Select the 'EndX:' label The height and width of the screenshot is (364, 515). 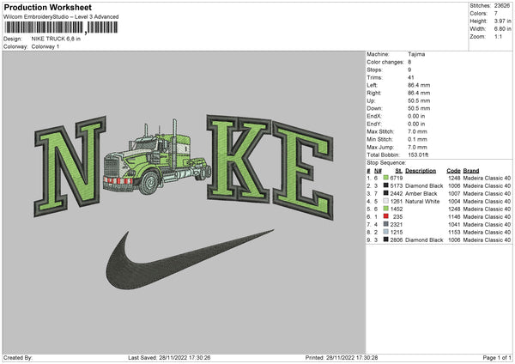pyautogui.click(x=374, y=116)
